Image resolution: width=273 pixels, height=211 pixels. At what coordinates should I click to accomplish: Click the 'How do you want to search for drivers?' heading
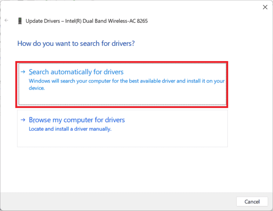pos(76,43)
